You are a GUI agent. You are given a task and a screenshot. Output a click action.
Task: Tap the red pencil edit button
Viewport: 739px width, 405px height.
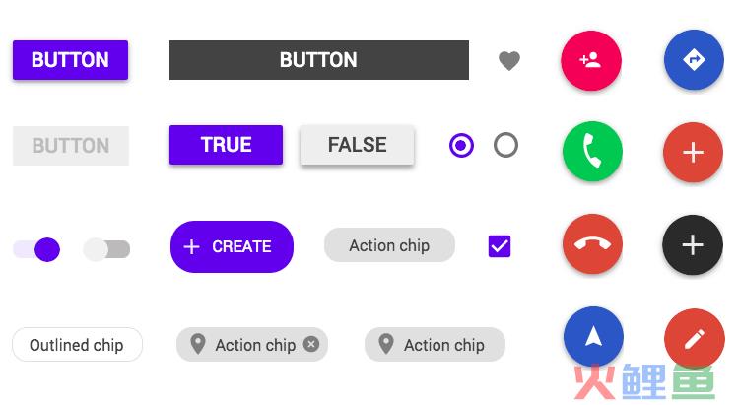pyautogui.click(x=695, y=339)
